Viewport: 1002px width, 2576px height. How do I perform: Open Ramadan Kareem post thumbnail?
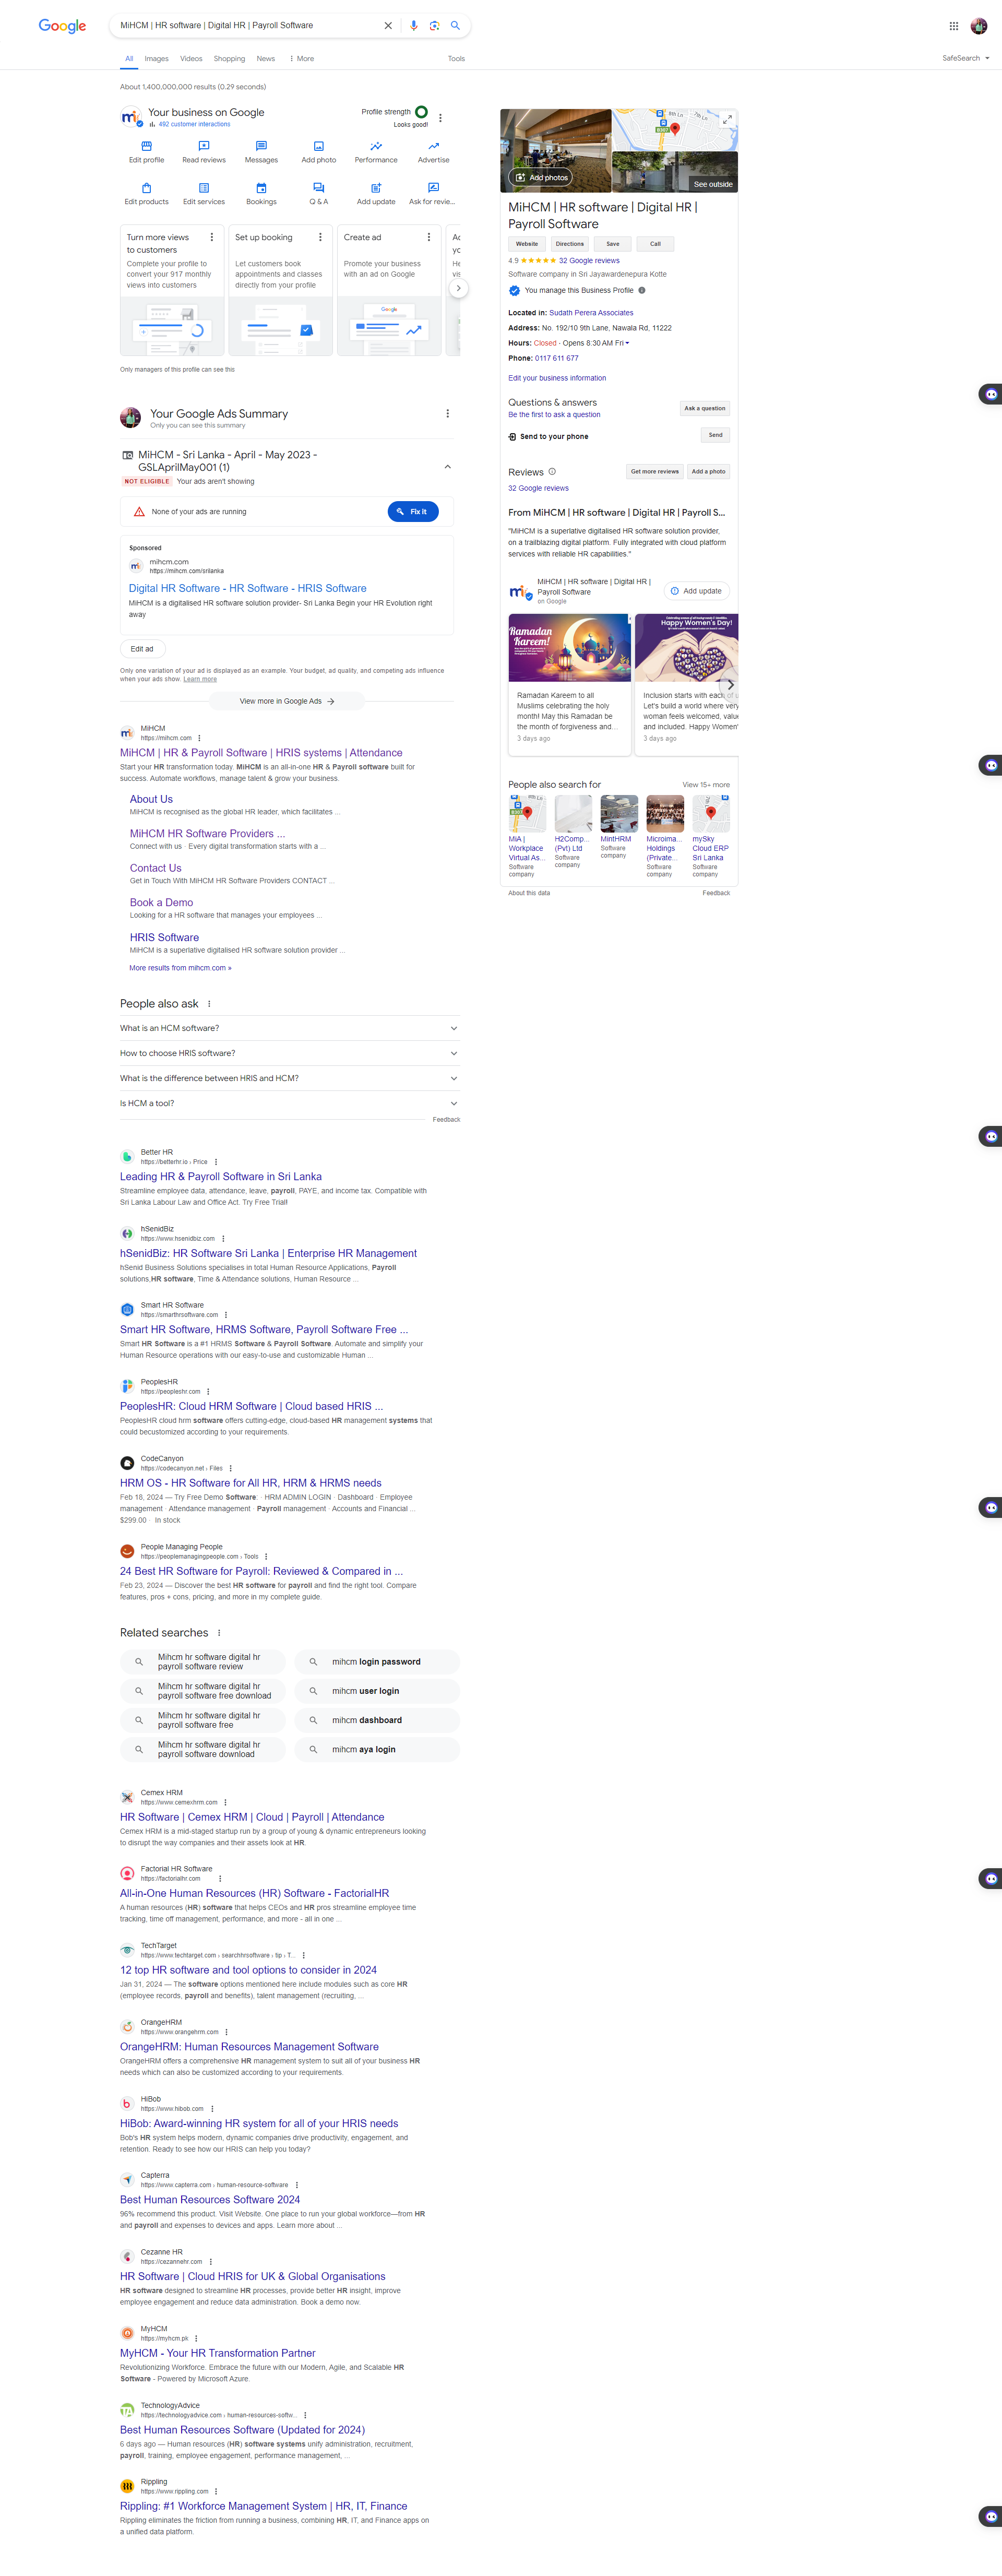coord(570,648)
